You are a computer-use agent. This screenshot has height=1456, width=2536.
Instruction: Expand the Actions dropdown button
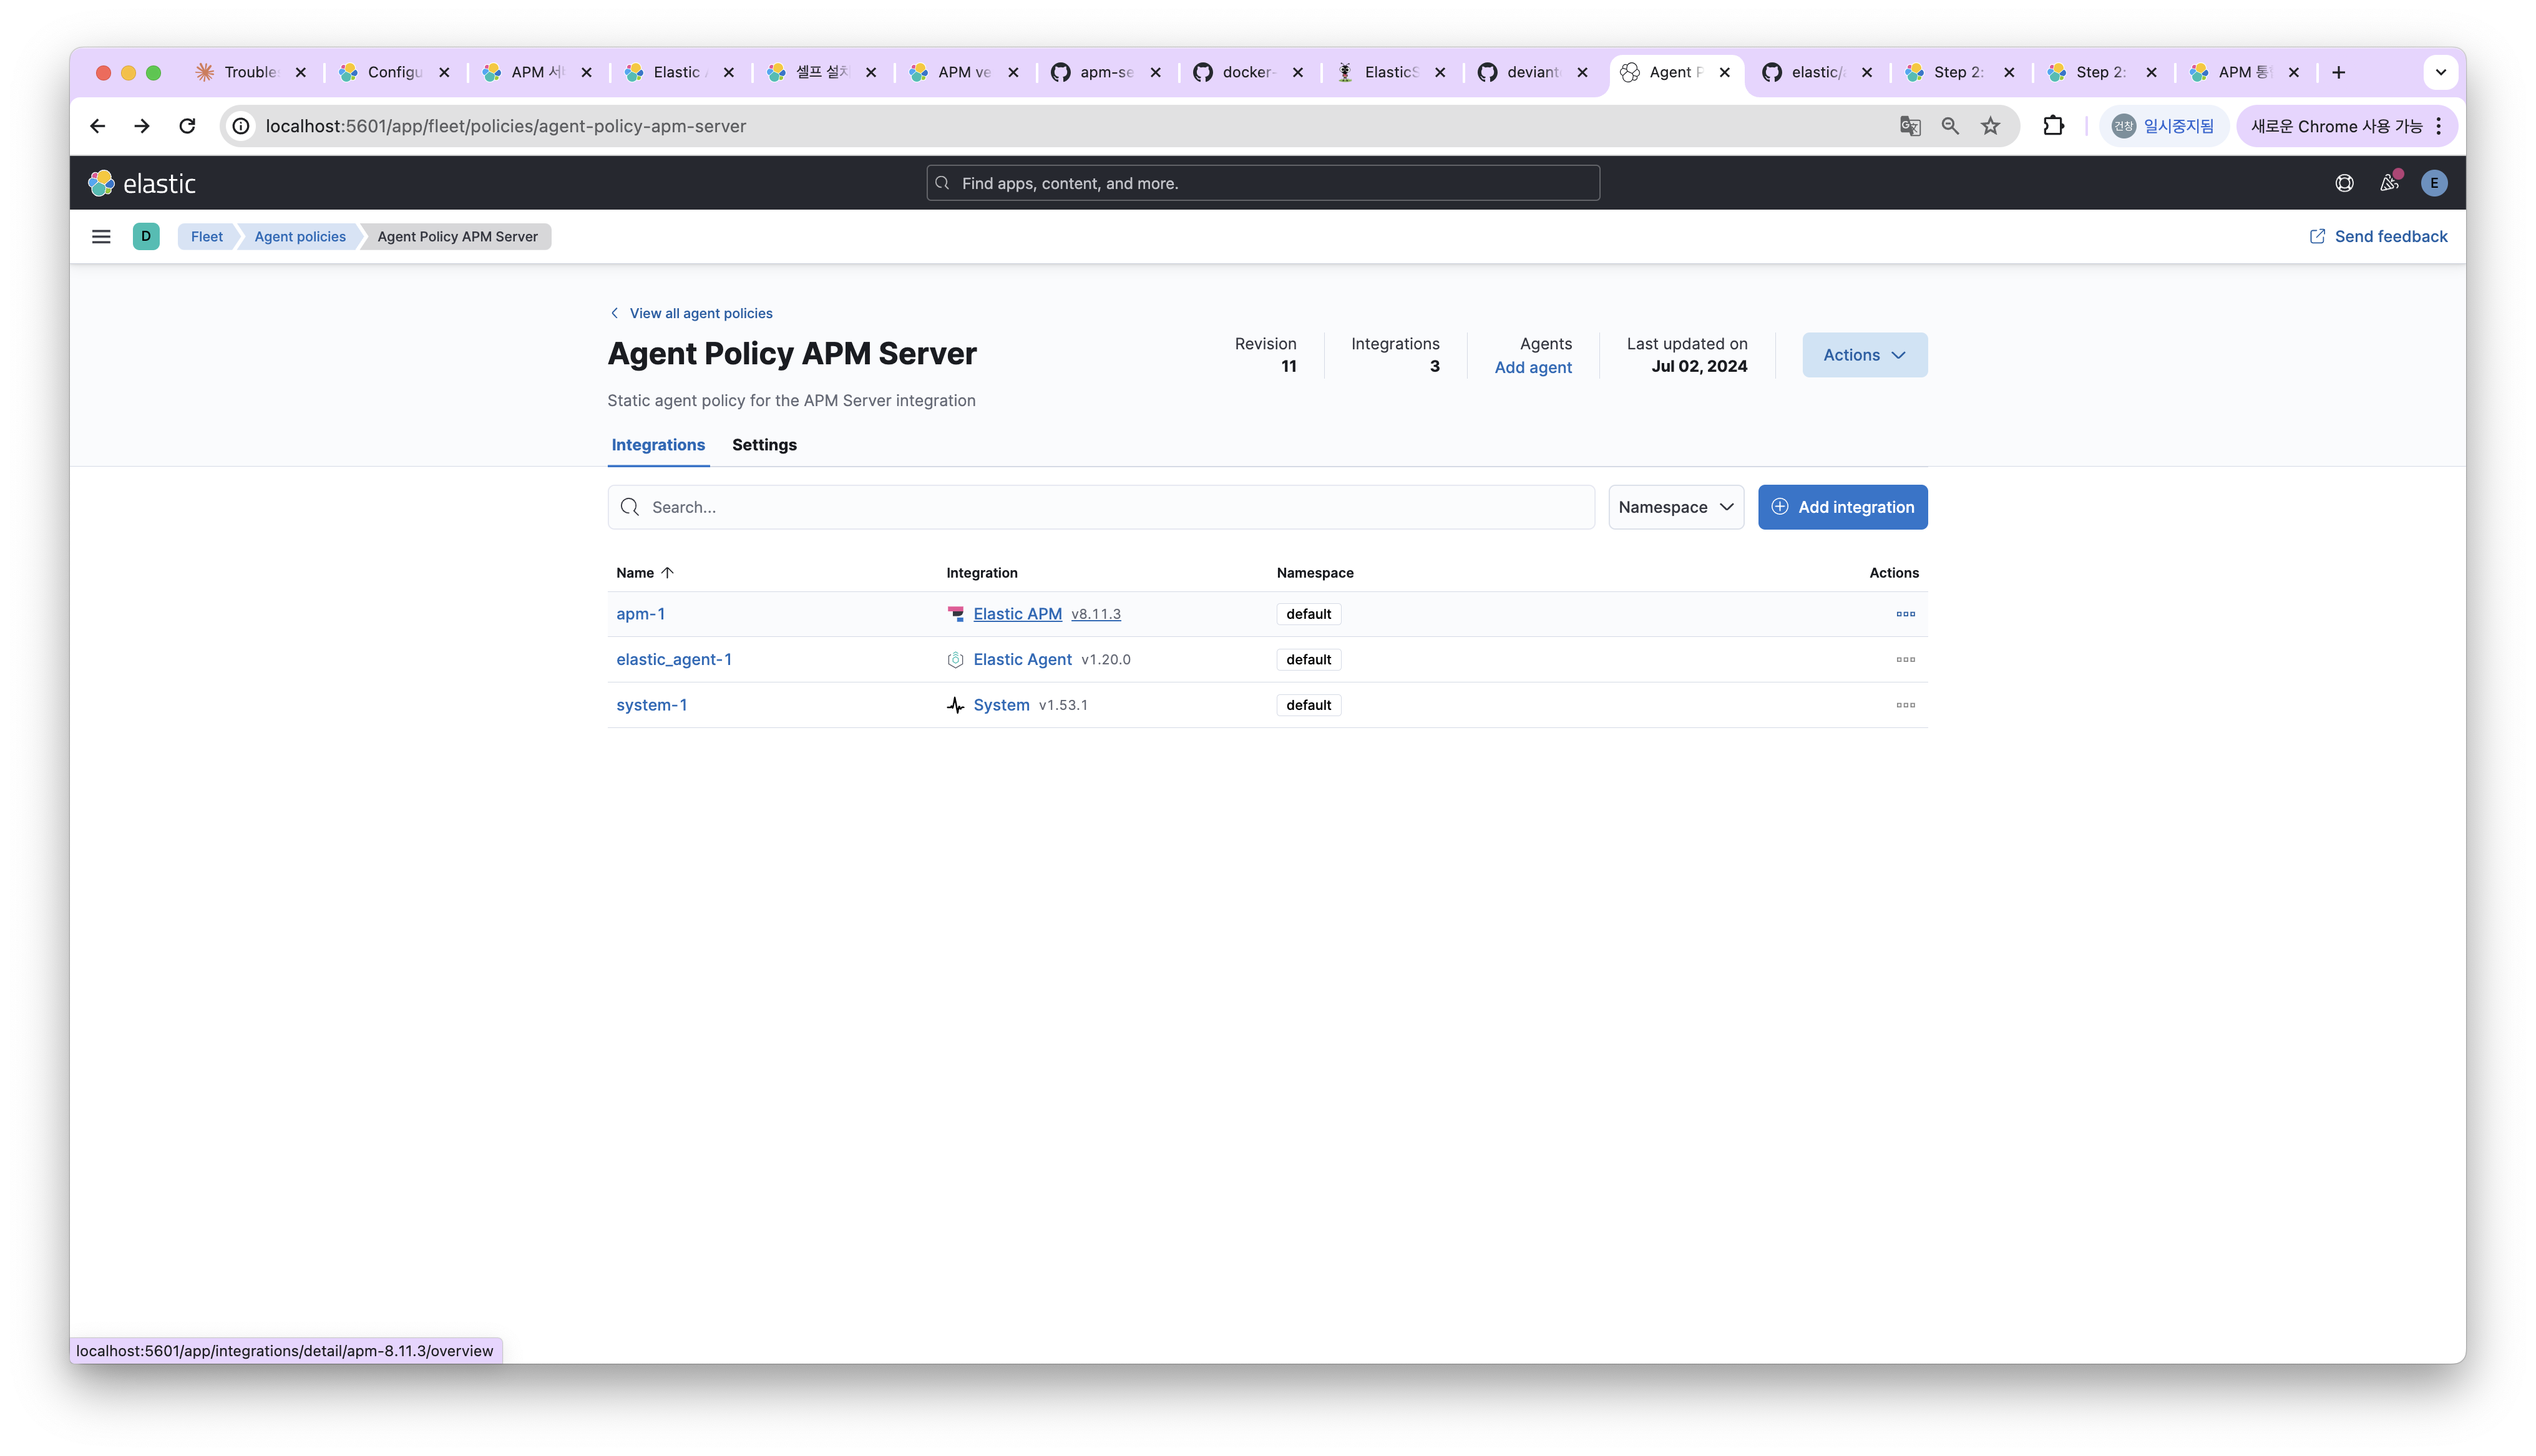(1864, 355)
